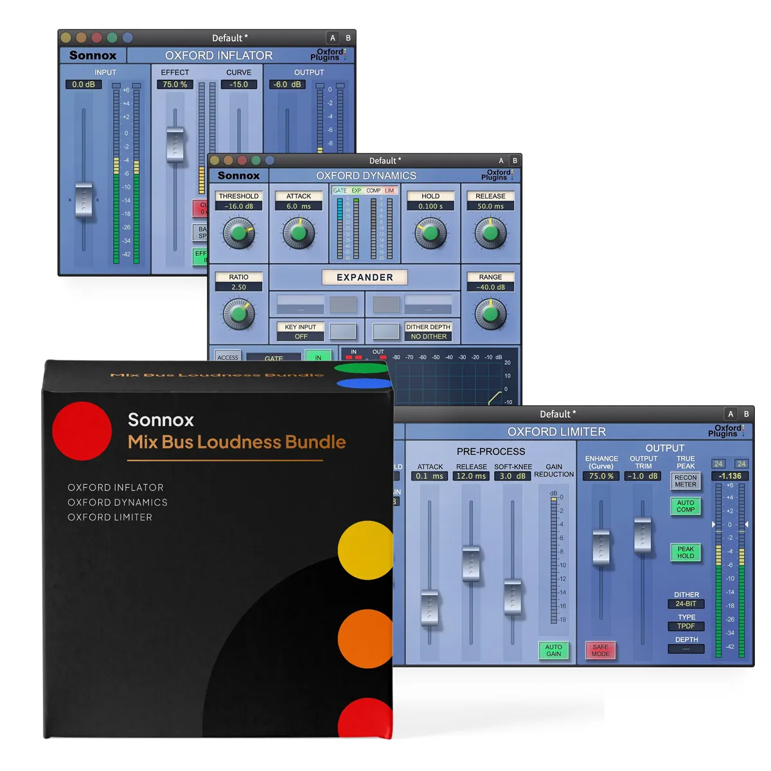This screenshot has height=771, width=771.
Task: Select the LIM meter tab
Action: (x=389, y=190)
